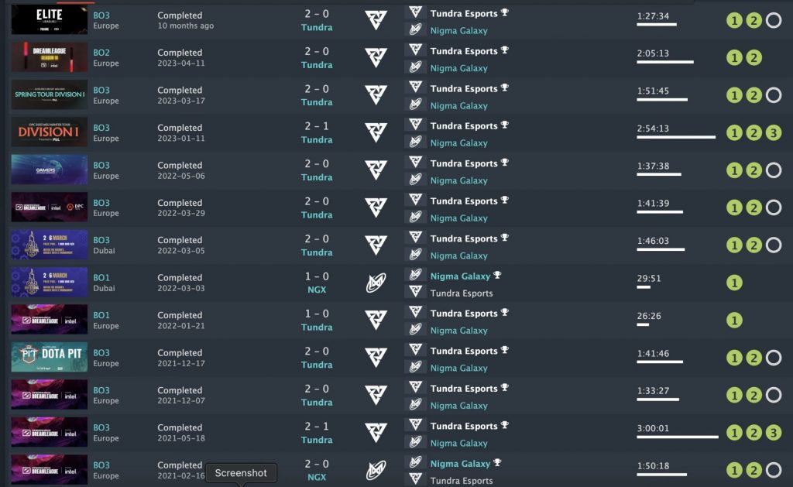793x487 pixels.
Task: Click the large Tundra logo in the 2023-04-11 match row
Action: (x=376, y=58)
